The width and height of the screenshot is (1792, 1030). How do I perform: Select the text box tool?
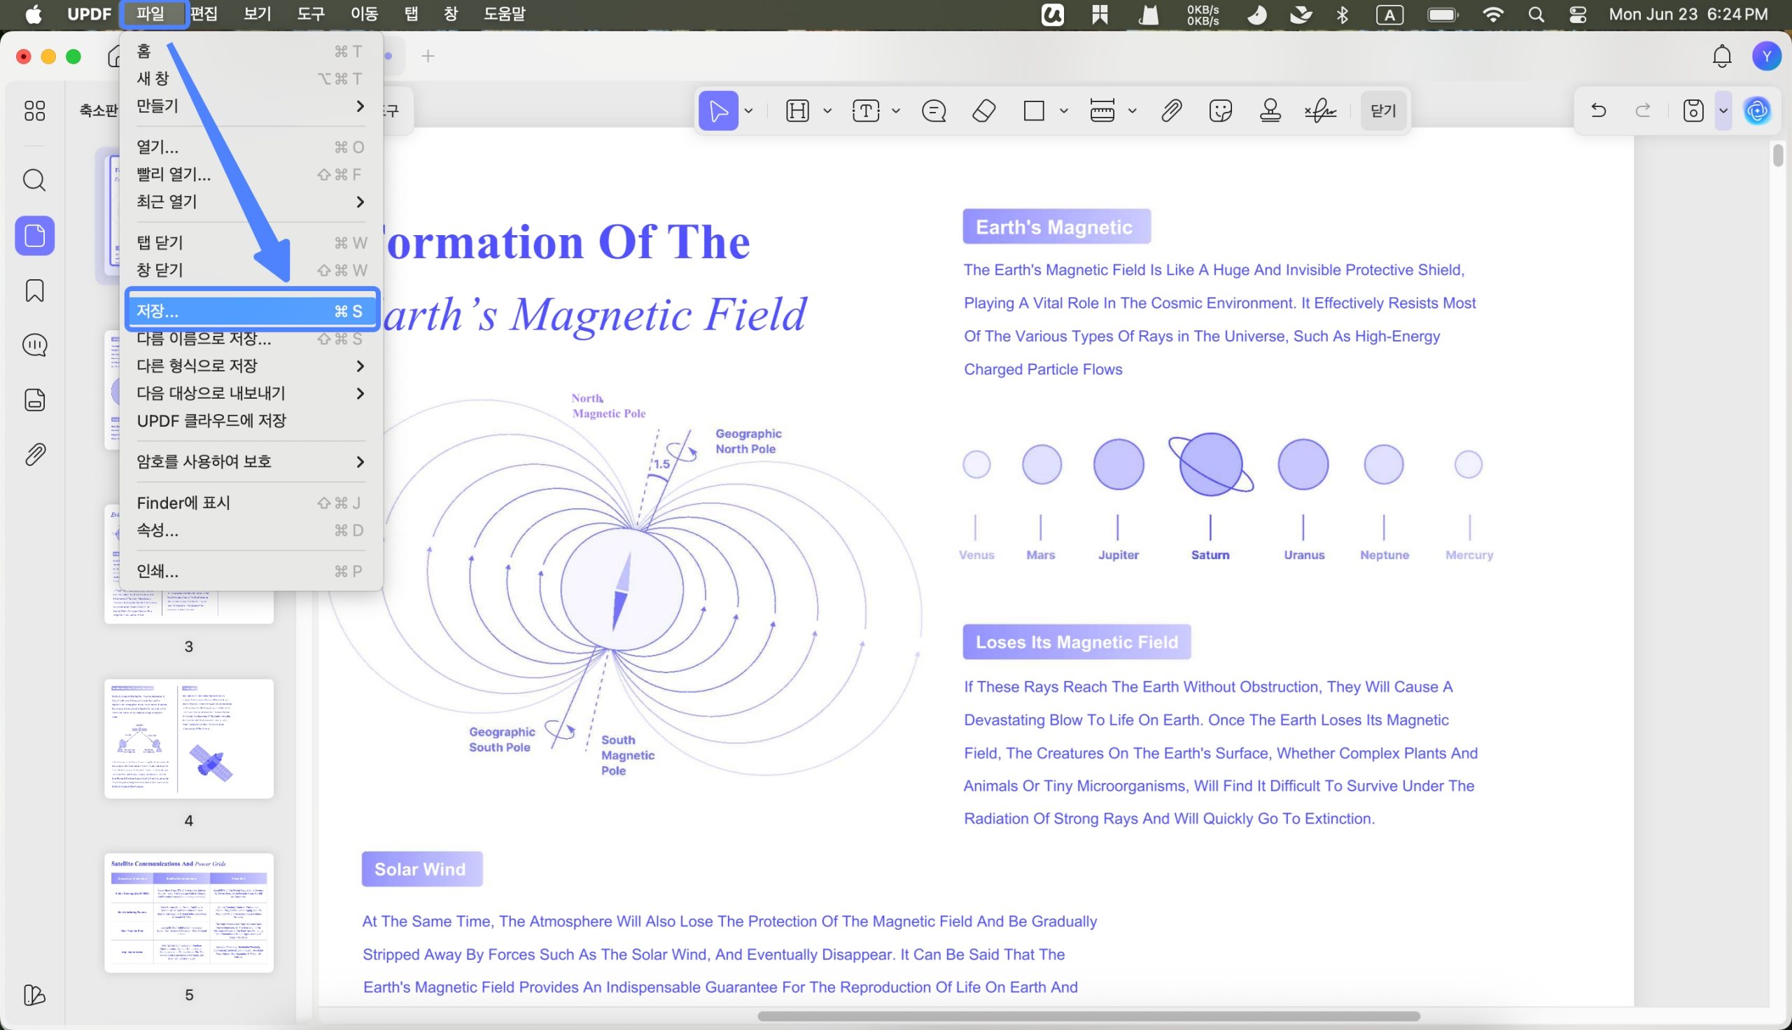pyautogui.click(x=866, y=111)
